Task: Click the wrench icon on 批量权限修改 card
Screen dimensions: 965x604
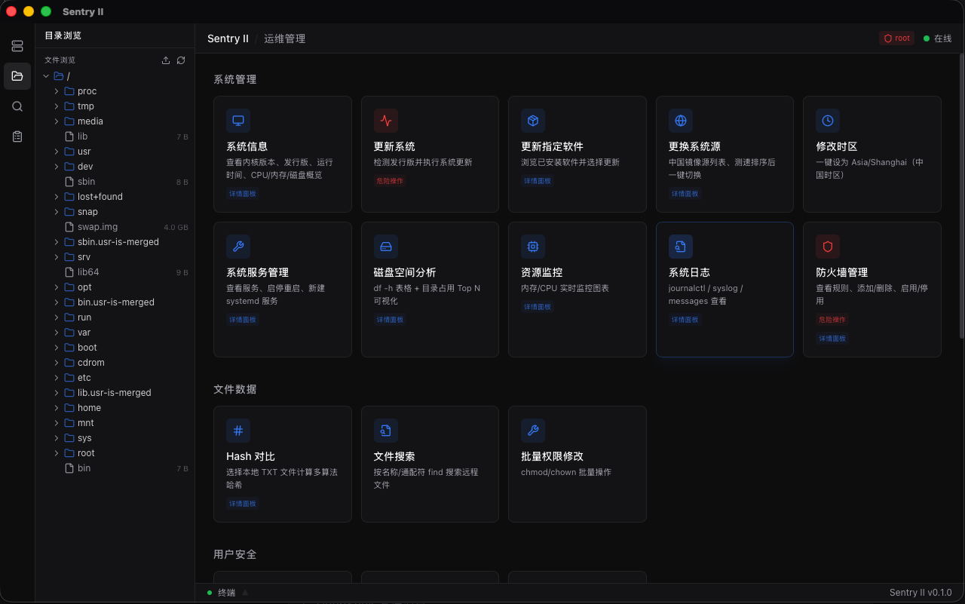Action: pyautogui.click(x=533, y=431)
